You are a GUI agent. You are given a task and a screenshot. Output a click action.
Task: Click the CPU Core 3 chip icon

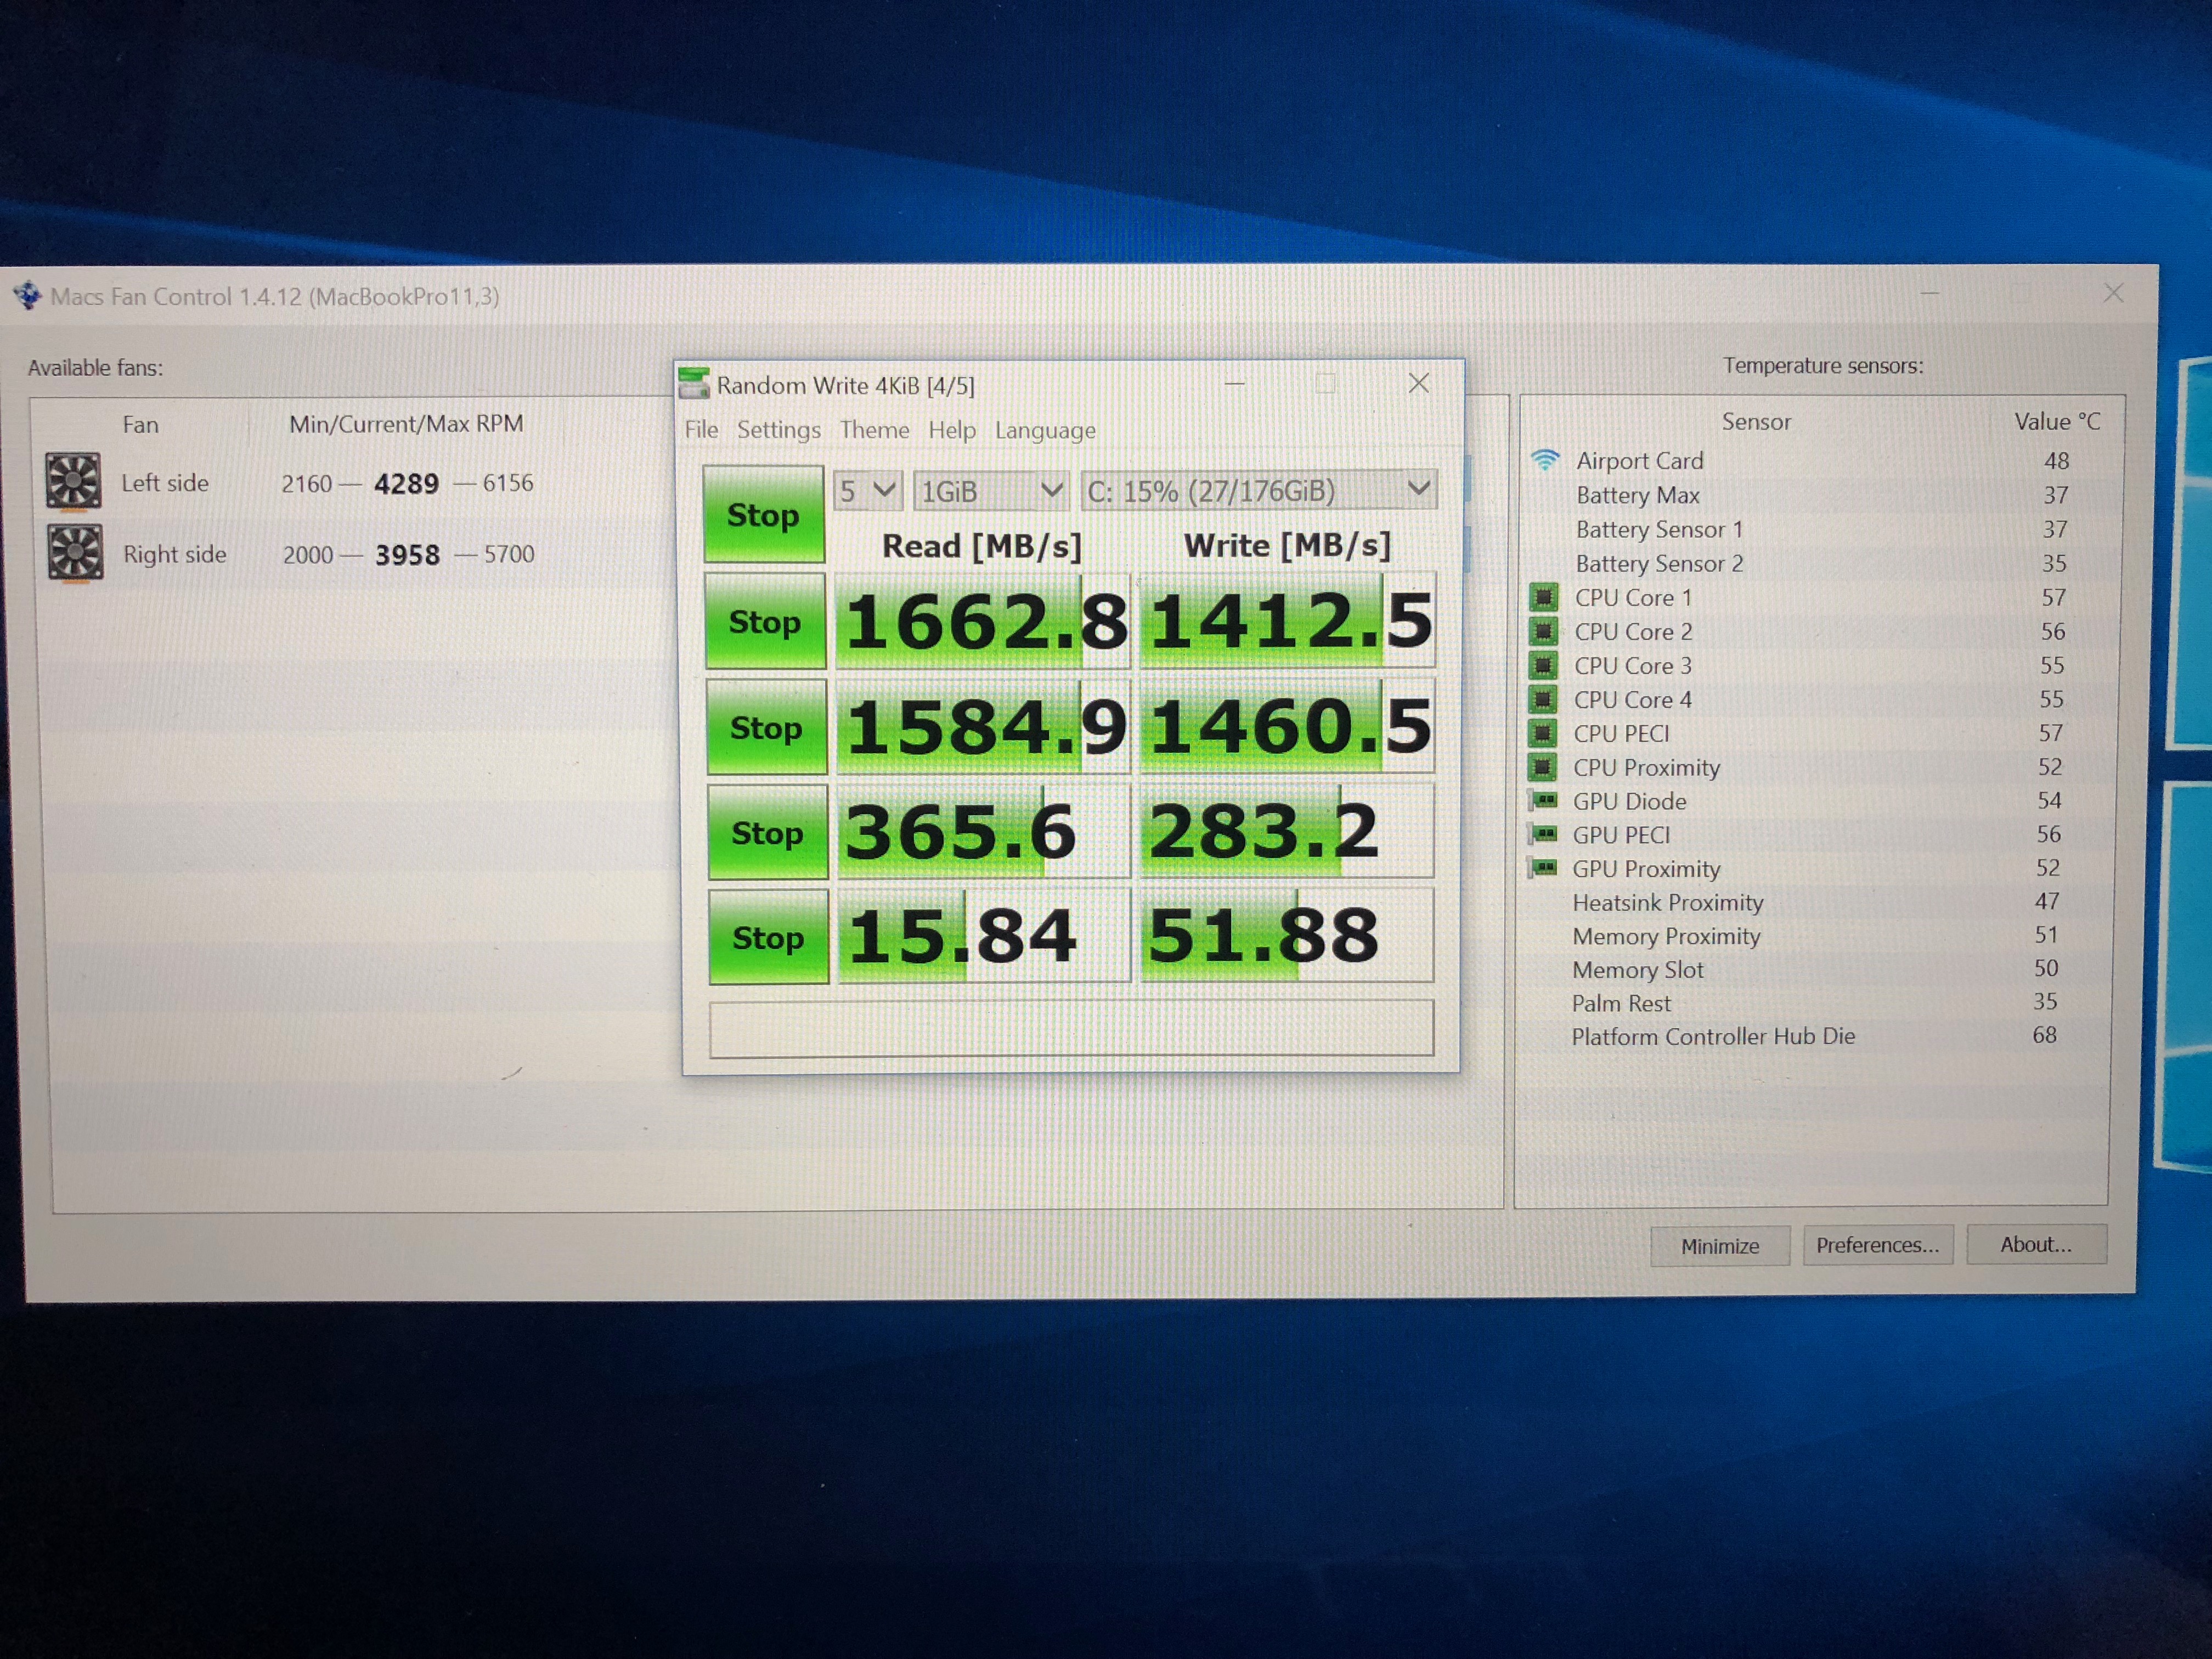pyautogui.click(x=1543, y=665)
